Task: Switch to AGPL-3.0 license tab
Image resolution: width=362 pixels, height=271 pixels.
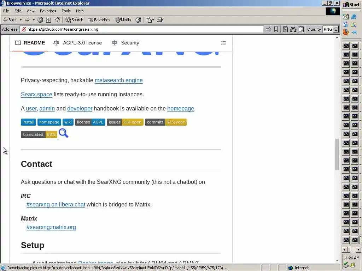Action: click(x=77, y=43)
